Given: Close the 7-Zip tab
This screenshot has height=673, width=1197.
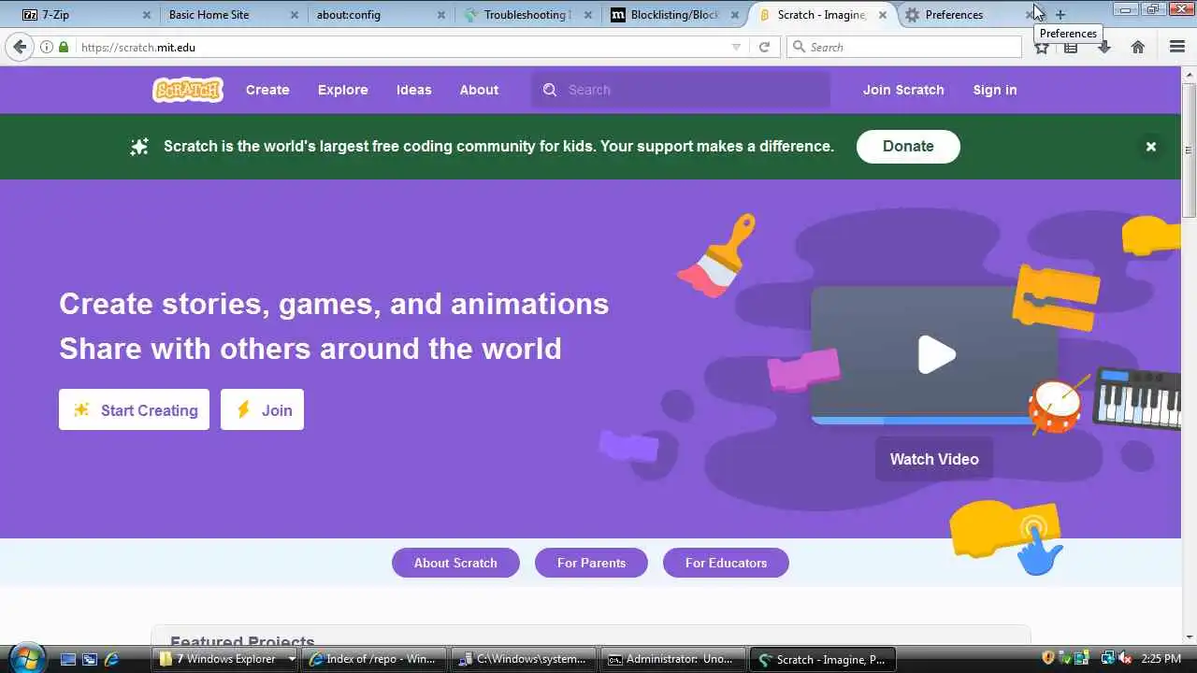Looking at the screenshot, I should 146,15.
